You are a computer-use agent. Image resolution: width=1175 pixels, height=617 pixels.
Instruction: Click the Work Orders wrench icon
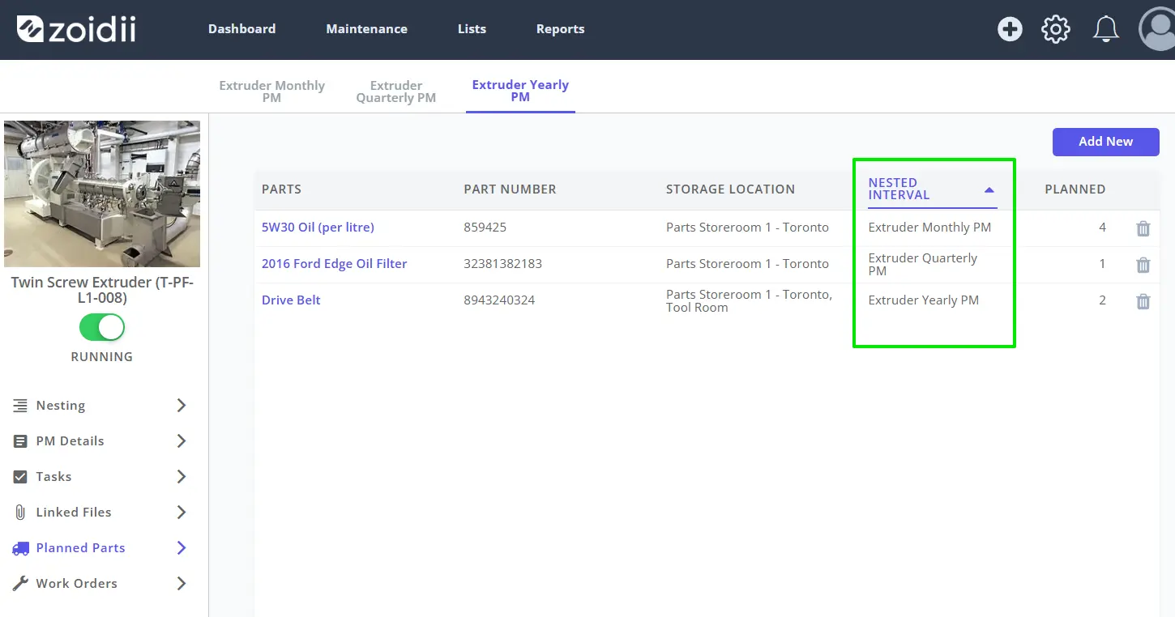pos(20,584)
